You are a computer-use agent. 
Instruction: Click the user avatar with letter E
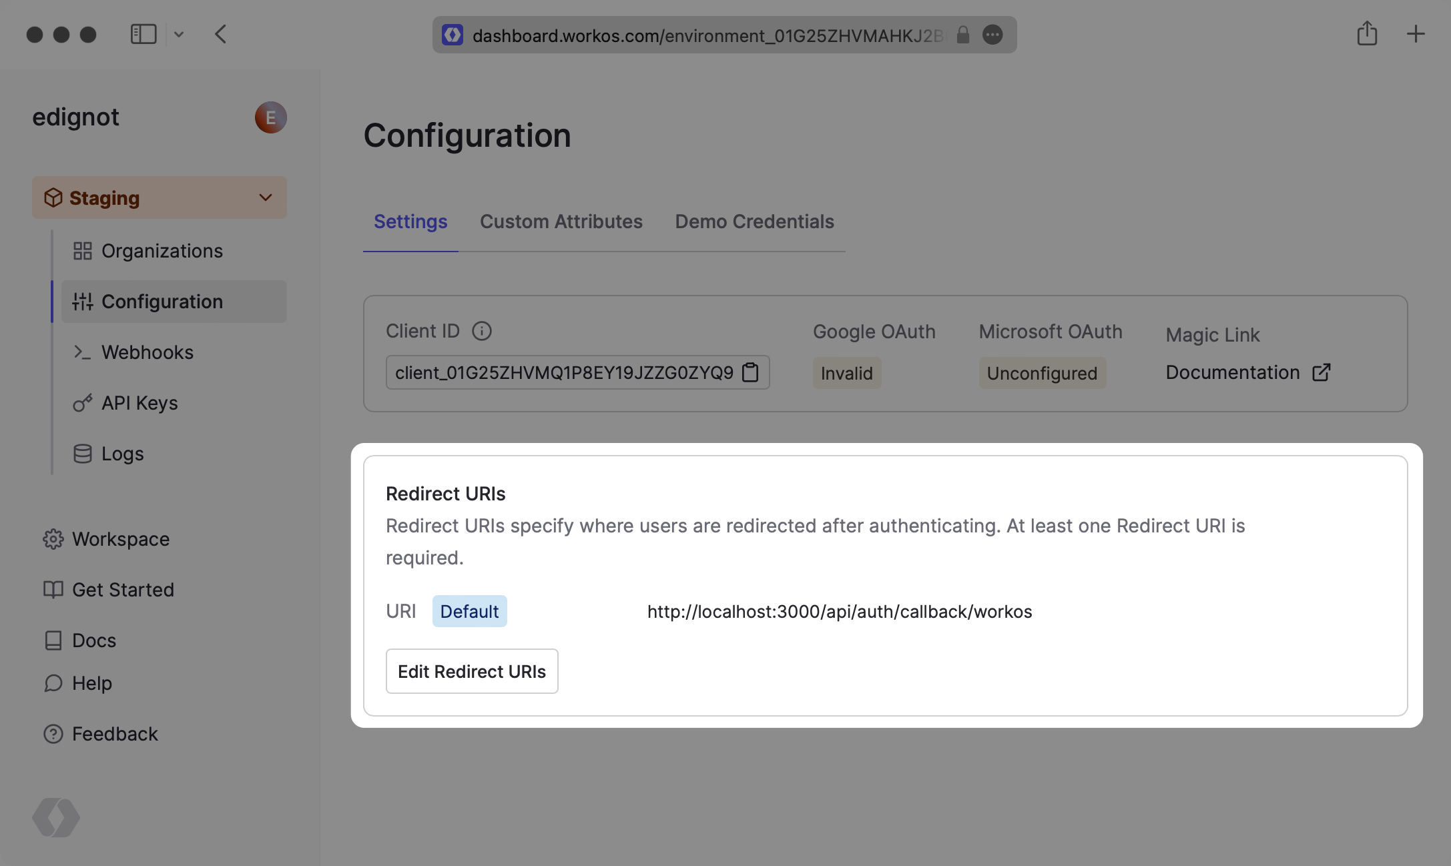(x=270, y=117)
